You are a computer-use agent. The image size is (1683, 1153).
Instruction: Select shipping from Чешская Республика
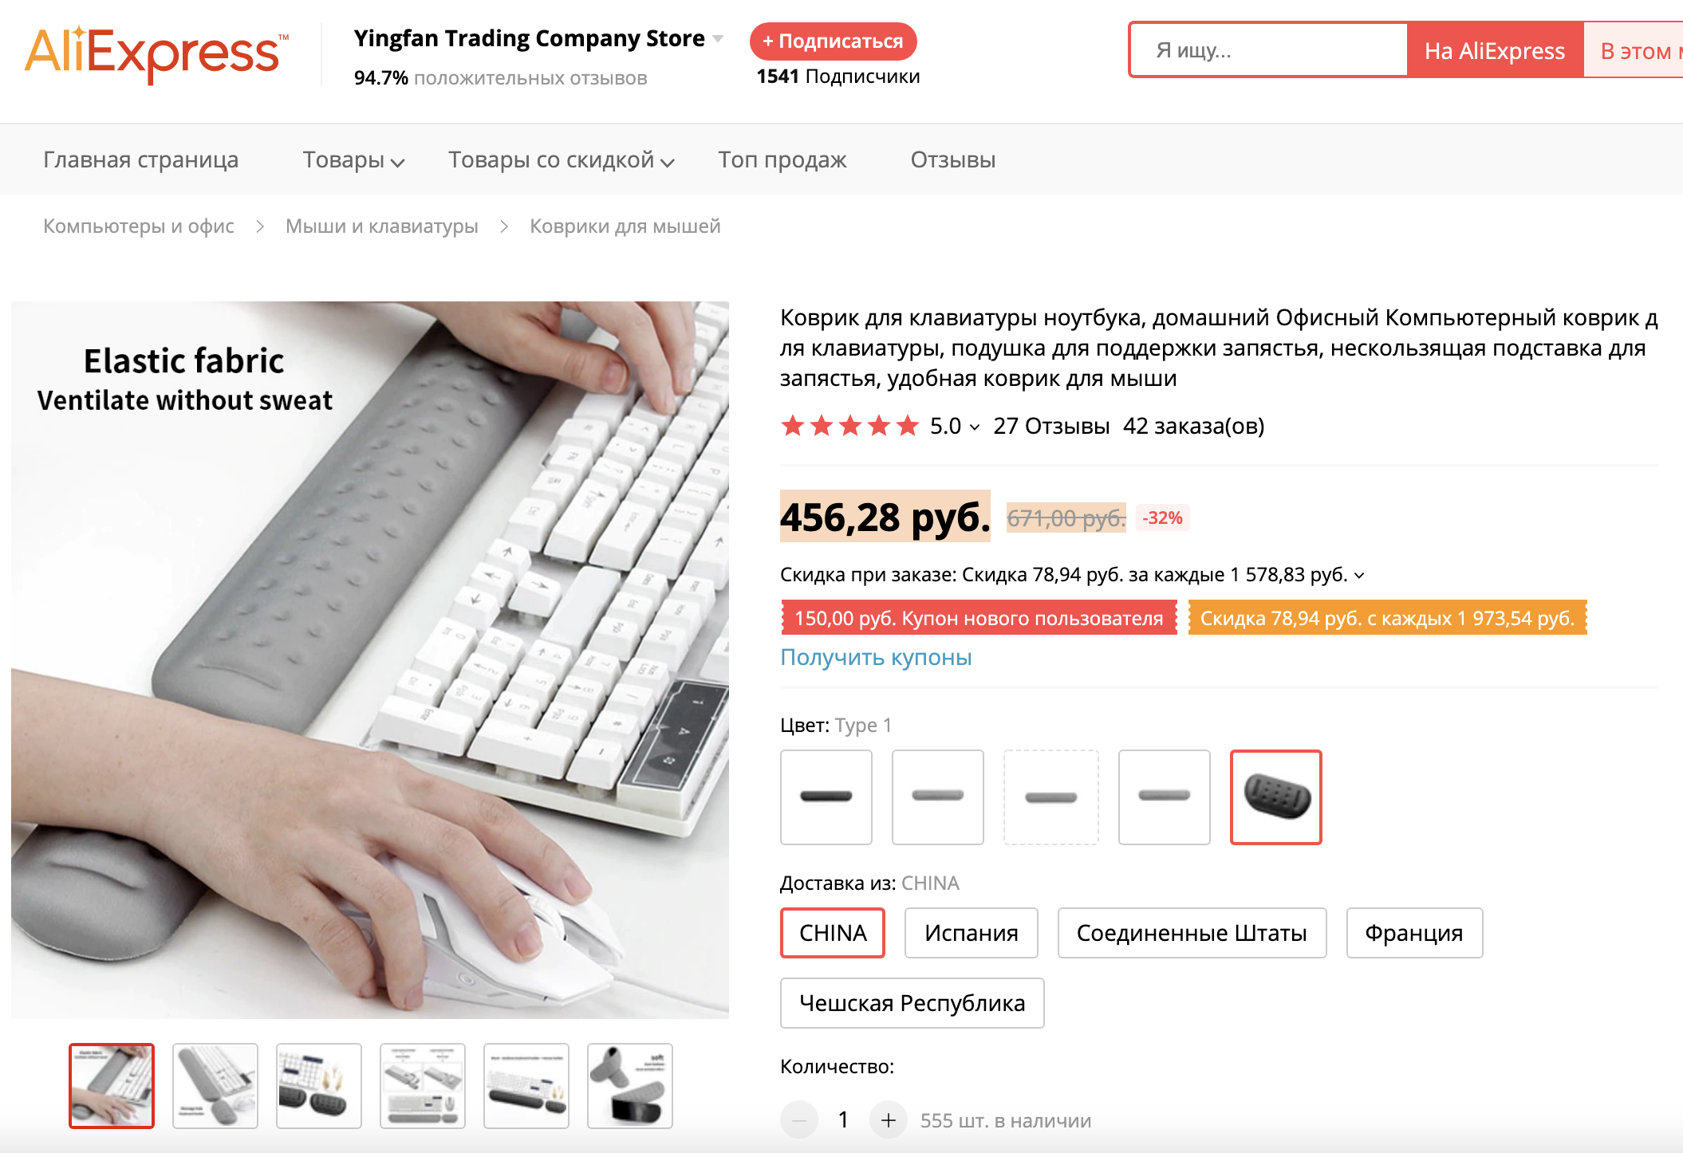pyautogui.click(x=912, y=1003)
